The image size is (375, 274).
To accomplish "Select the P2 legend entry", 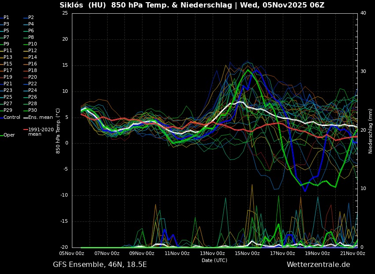I will [x=31, y=18].
